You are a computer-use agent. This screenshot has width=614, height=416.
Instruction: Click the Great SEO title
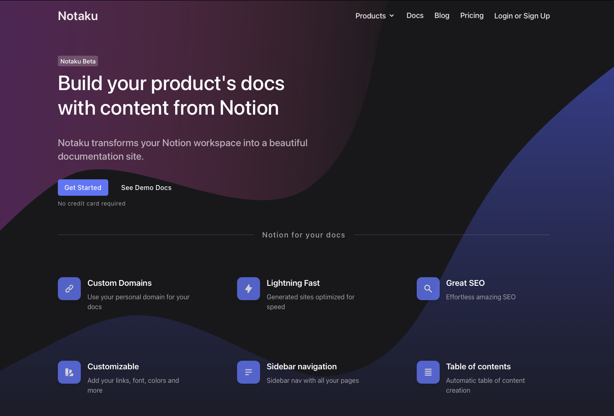pyautogui.click(x=465, y=283)
